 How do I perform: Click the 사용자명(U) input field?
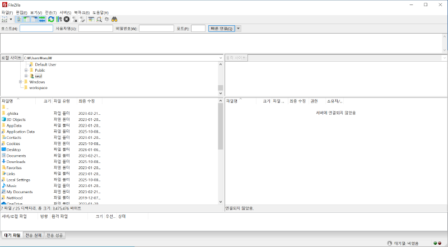96,29
